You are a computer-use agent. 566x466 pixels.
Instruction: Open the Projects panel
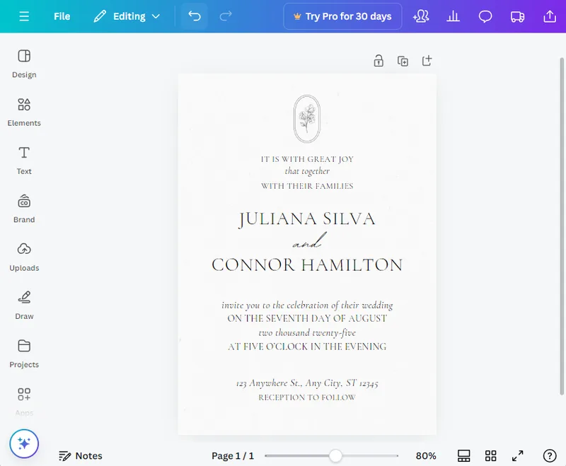tap(23, 354)
